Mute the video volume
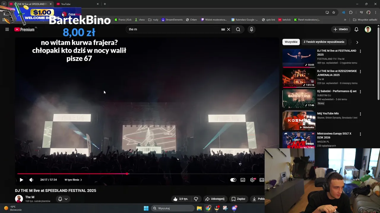Viewport: 380px width, 213px height. (31, 180)
